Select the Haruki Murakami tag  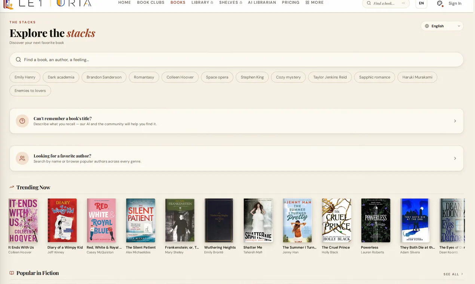point(417,77)
